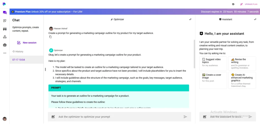
Task: Attach image to assistant message
Action: 205,117
